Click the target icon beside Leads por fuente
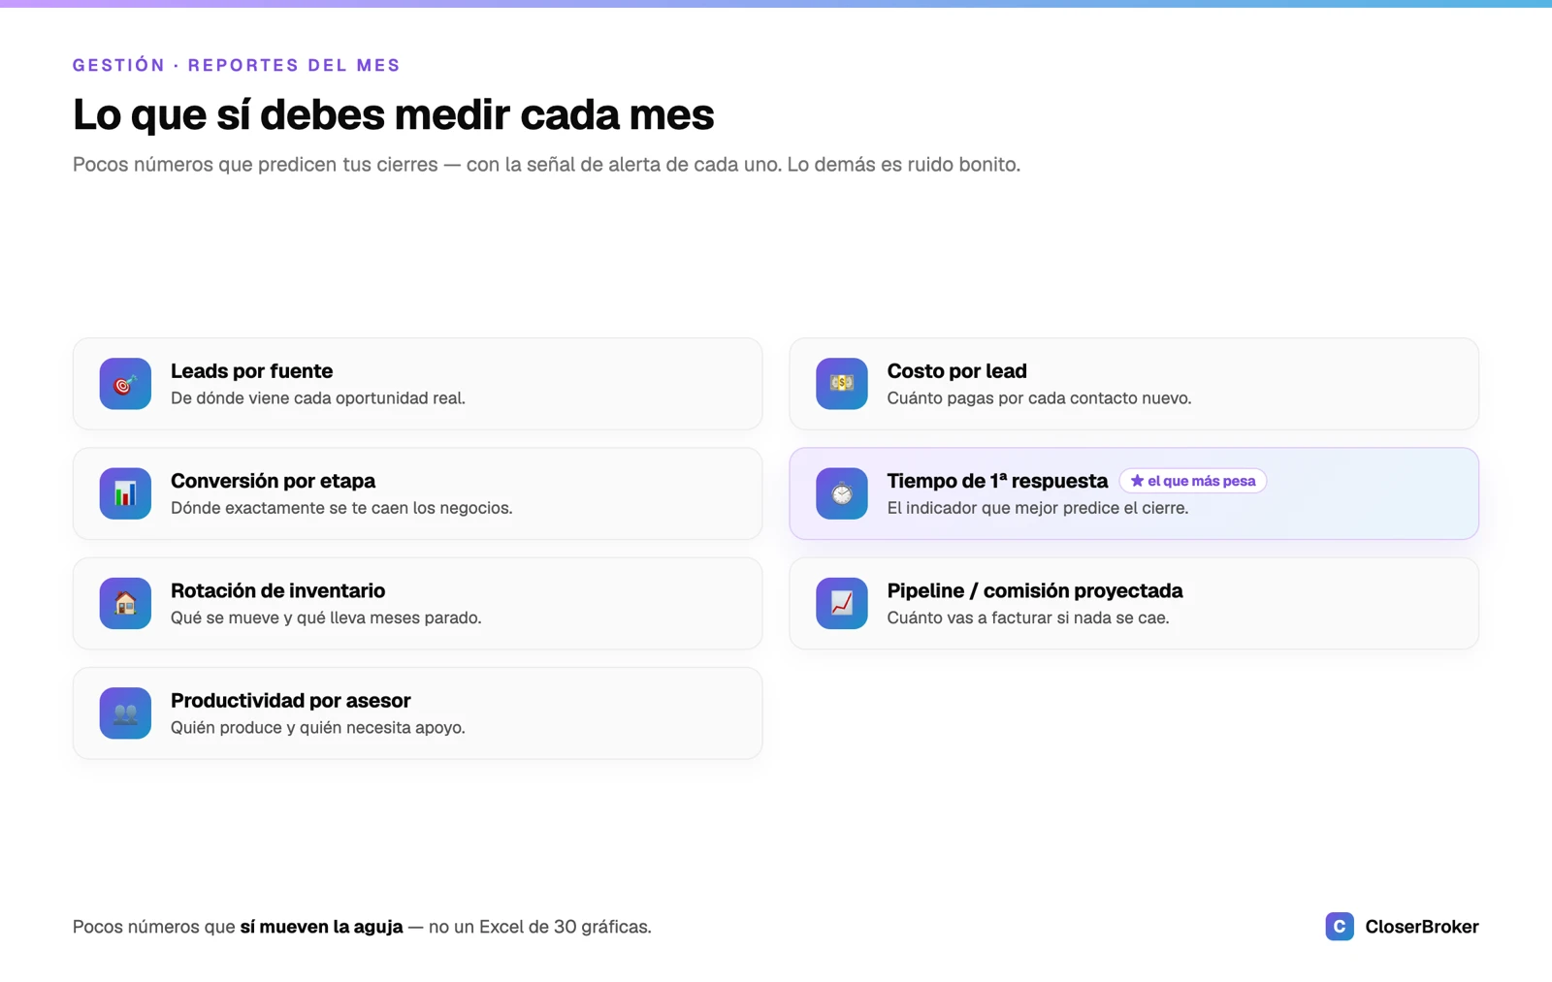The height and width of the screenshot is (982, 1552). [125, 384]
